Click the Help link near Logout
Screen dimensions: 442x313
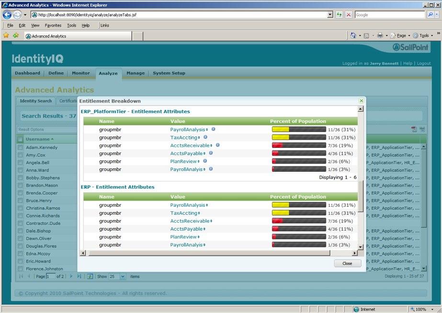click(408, 63)
